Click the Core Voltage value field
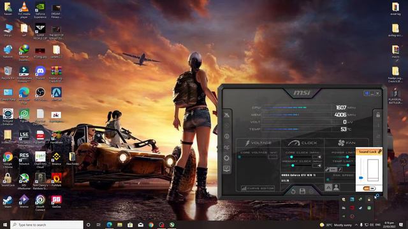Viewport: 408px width, 229px height. coord(272,157)
